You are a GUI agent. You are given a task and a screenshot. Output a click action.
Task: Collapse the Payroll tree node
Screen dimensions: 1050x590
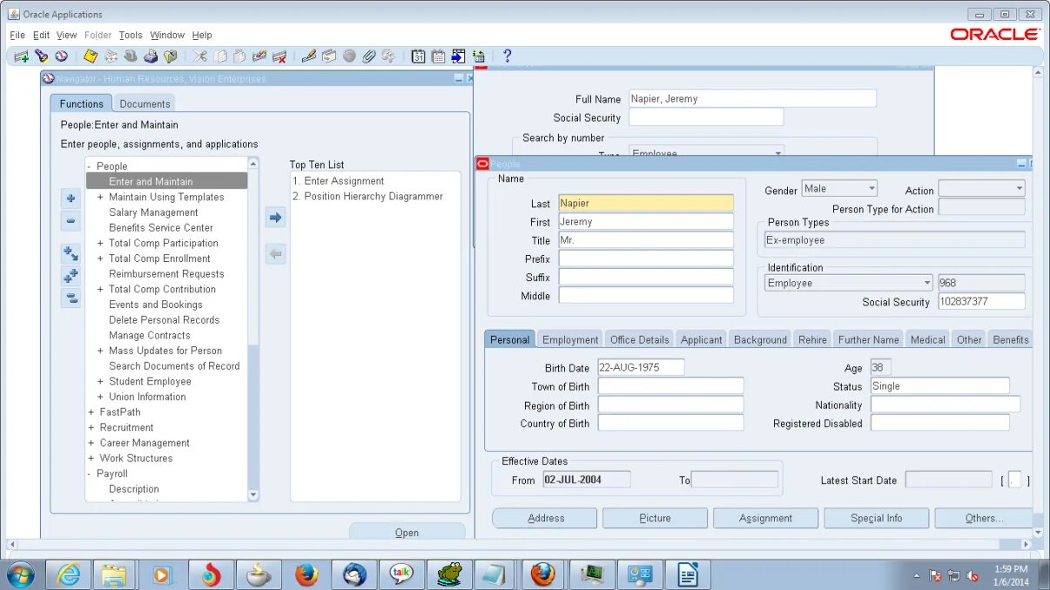(x=90, y=474)
